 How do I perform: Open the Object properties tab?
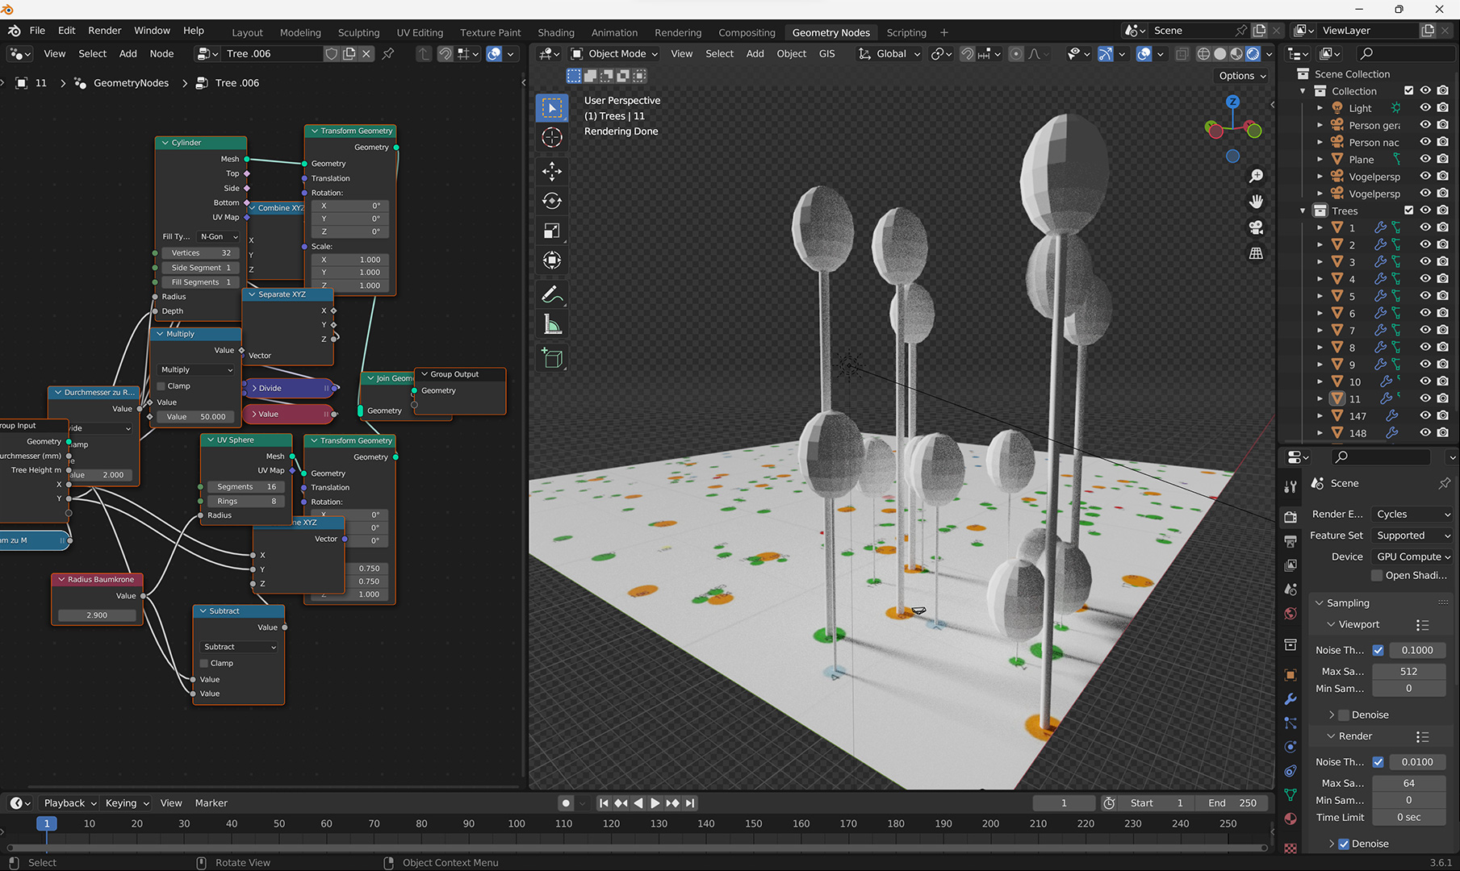1291,674
